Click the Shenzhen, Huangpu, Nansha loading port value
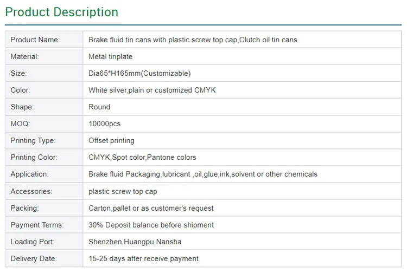The height and width of the screenshot is (273, 407). 135,242
